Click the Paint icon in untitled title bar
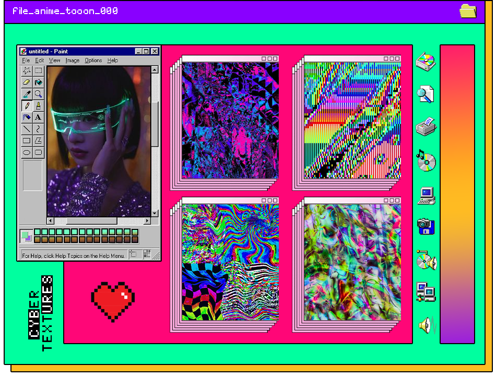The width and height of the screenshot is (496, 377). [x=23, y=51]
